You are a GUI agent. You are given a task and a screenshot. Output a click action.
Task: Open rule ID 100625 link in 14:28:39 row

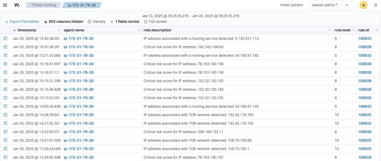coord(365,115)
